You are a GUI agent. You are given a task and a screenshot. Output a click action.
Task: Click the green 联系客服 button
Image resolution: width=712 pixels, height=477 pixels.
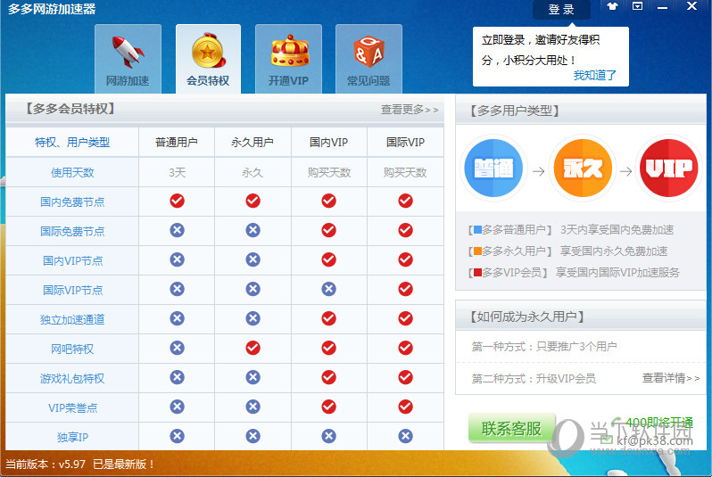511,429
